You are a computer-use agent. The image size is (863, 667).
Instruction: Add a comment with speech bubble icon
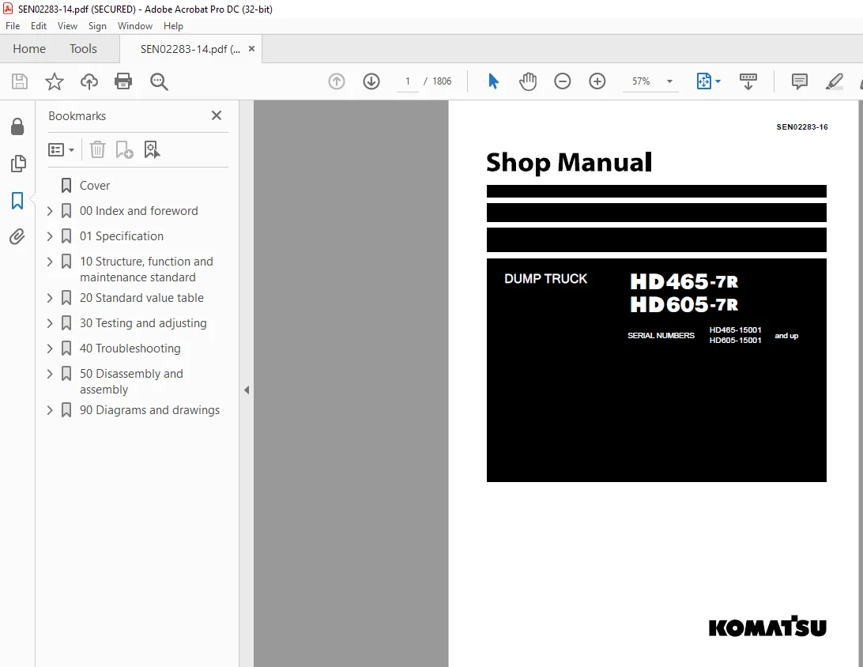[x=799, y=81]
